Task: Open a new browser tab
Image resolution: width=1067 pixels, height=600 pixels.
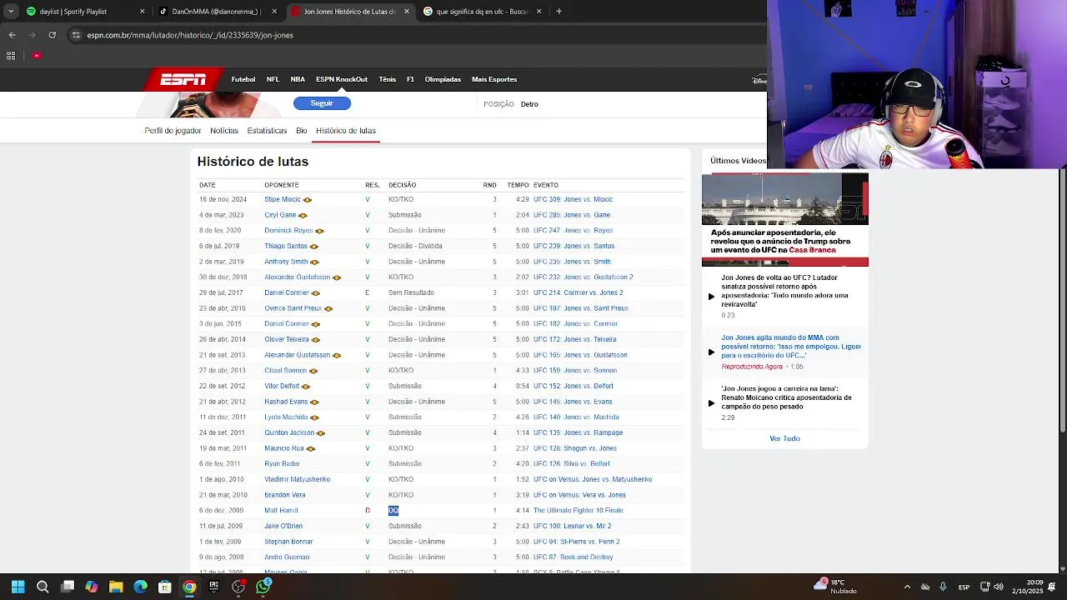Action: point(559,12)
